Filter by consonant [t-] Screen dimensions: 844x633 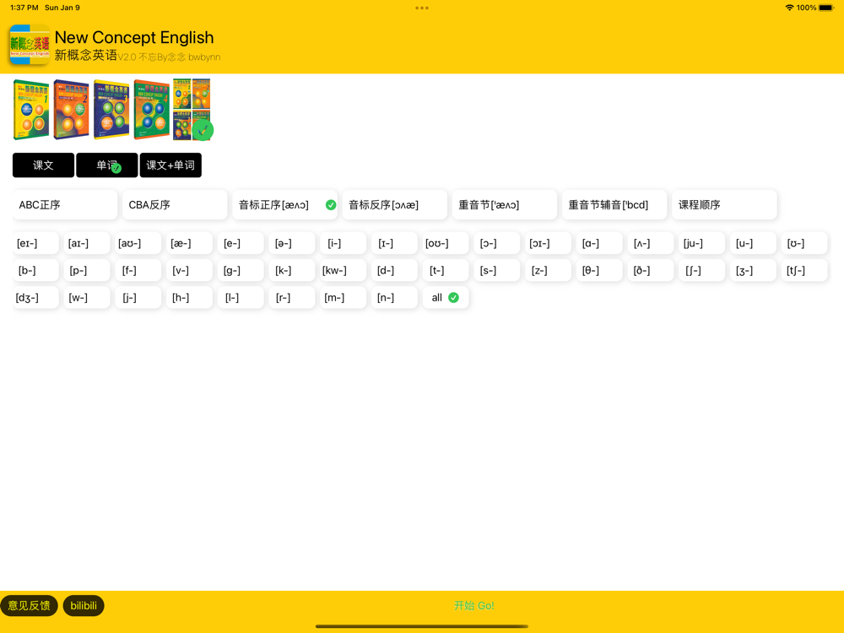click(446, 270)
